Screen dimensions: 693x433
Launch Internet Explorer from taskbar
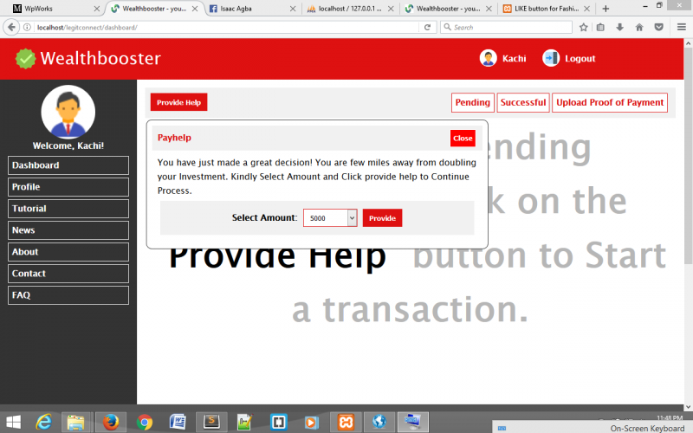44,423
